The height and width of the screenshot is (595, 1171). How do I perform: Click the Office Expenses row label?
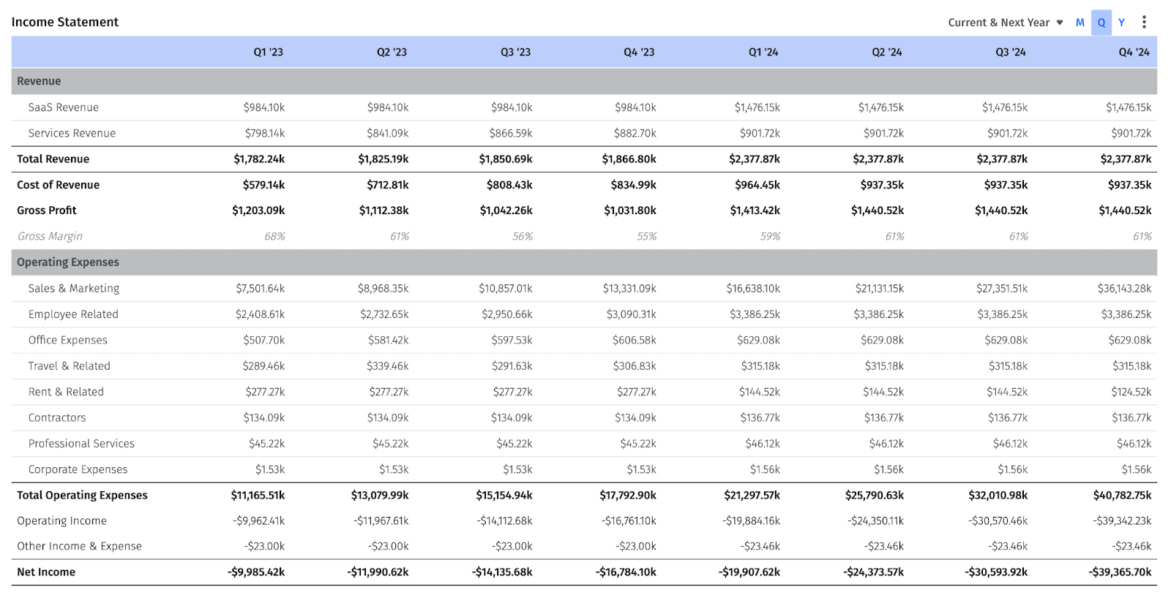click(x=67, y=340)
